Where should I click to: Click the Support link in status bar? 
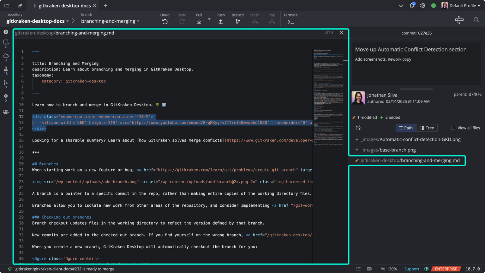coord(411,269)
